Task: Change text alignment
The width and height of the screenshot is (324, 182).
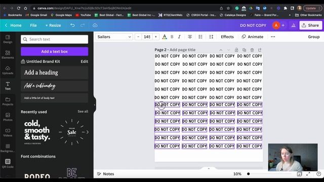Action: [x=190, y=37]
